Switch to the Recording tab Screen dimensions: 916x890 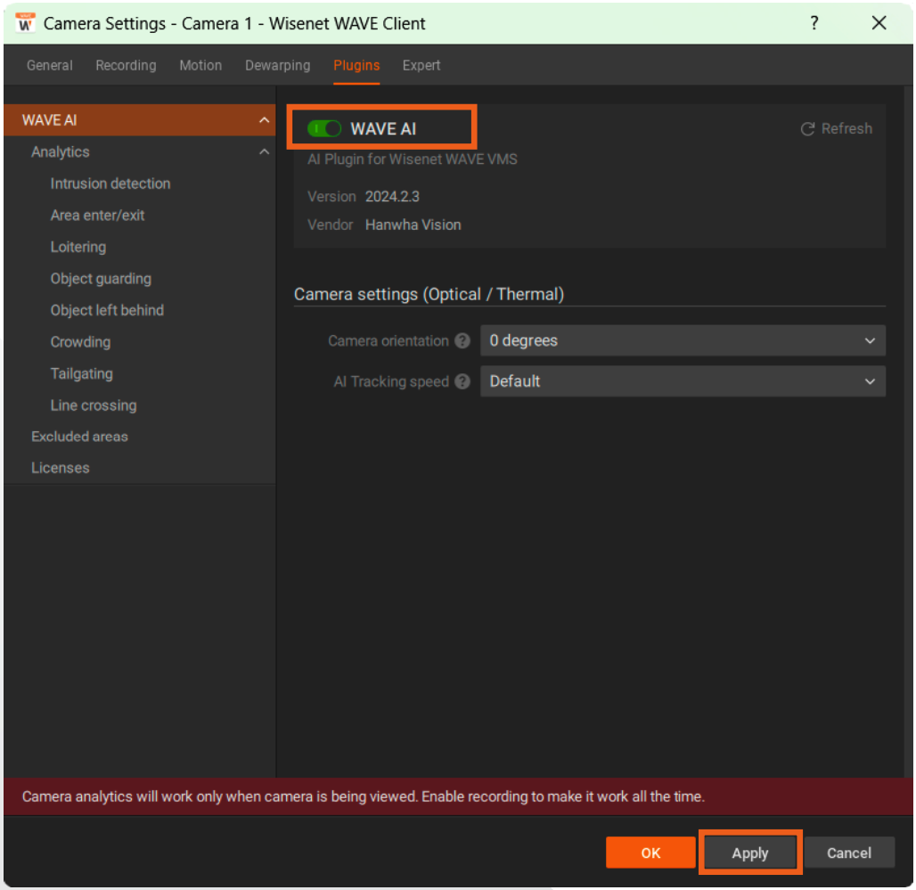126,65
